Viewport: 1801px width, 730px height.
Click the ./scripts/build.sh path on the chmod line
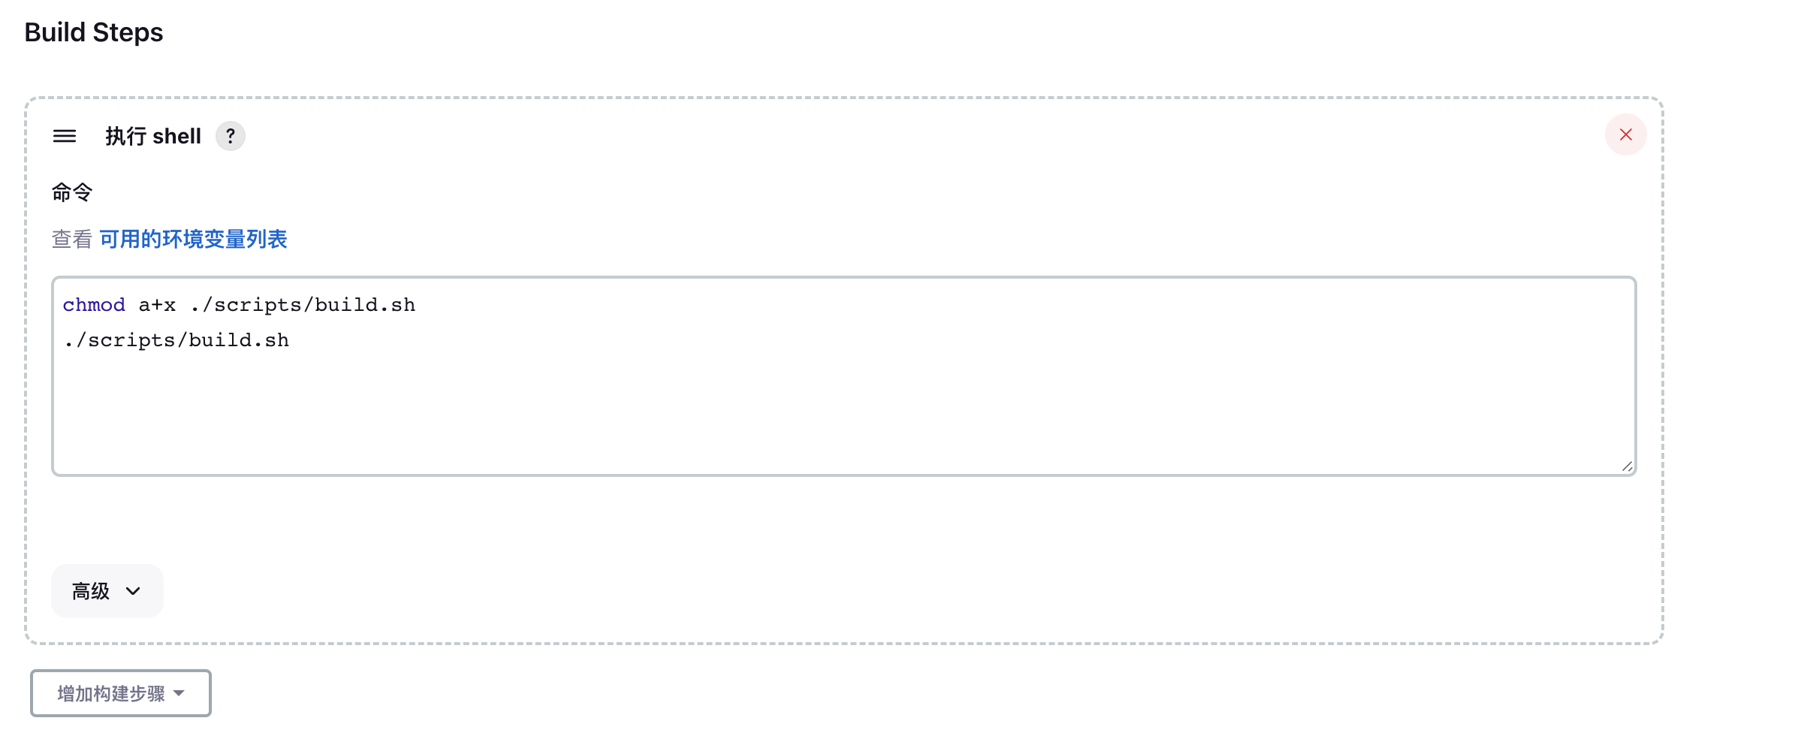pos(303,305)
